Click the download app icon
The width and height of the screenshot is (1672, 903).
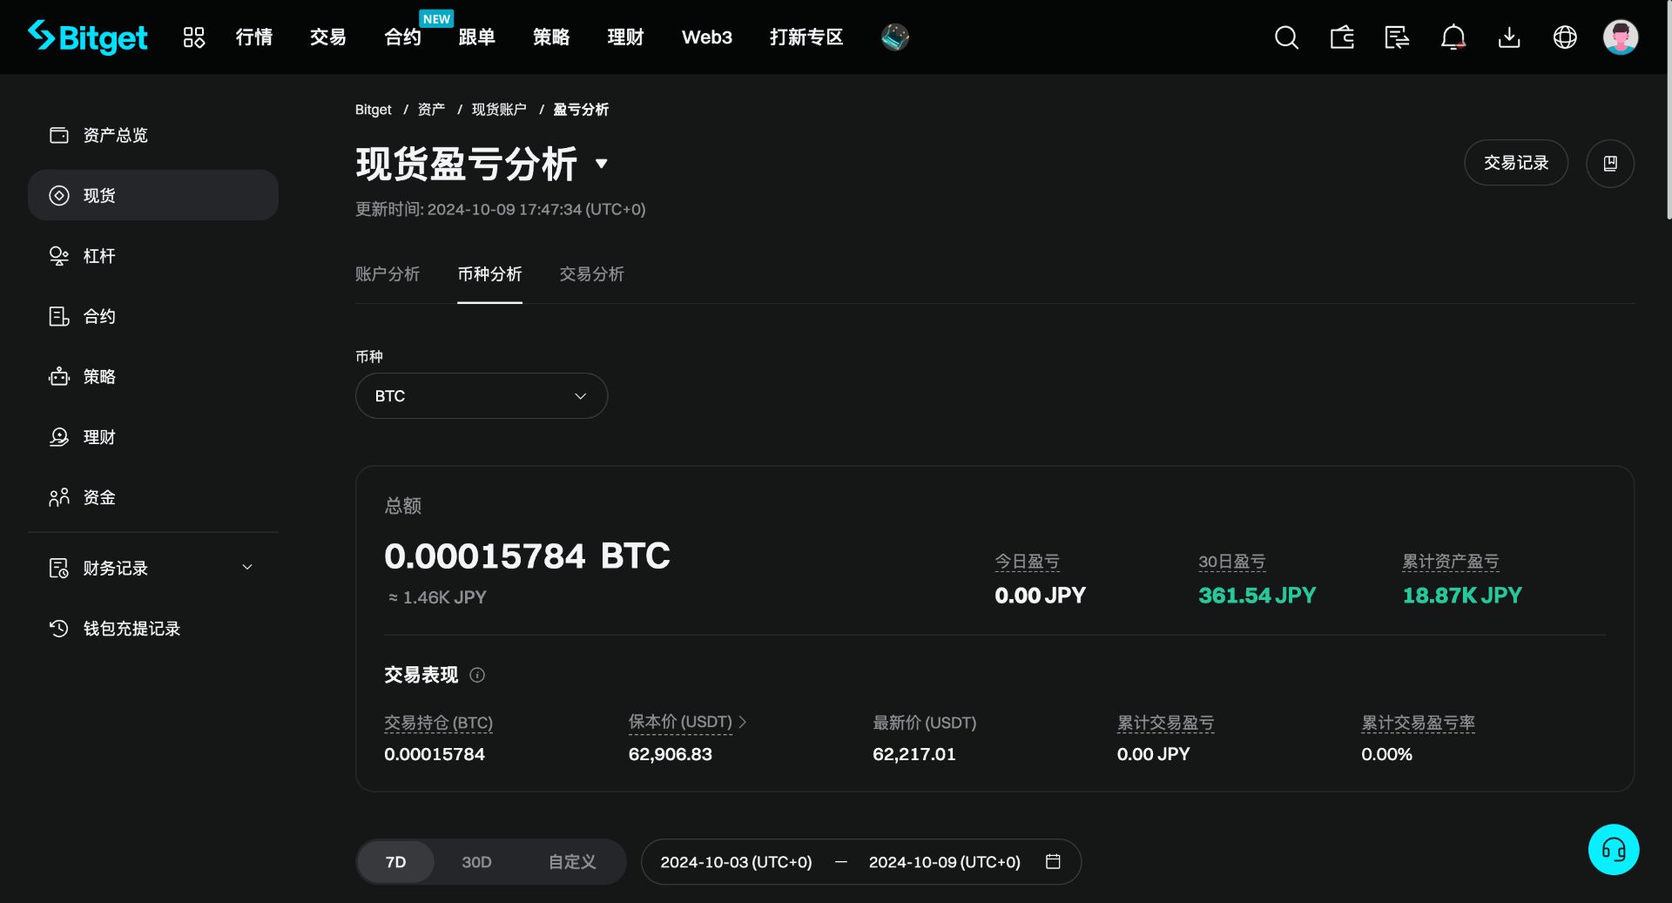tap(1509, 37)
